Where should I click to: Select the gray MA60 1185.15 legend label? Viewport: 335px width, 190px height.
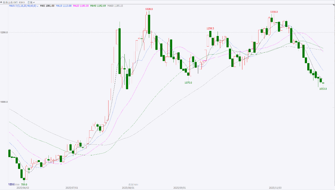115,6
